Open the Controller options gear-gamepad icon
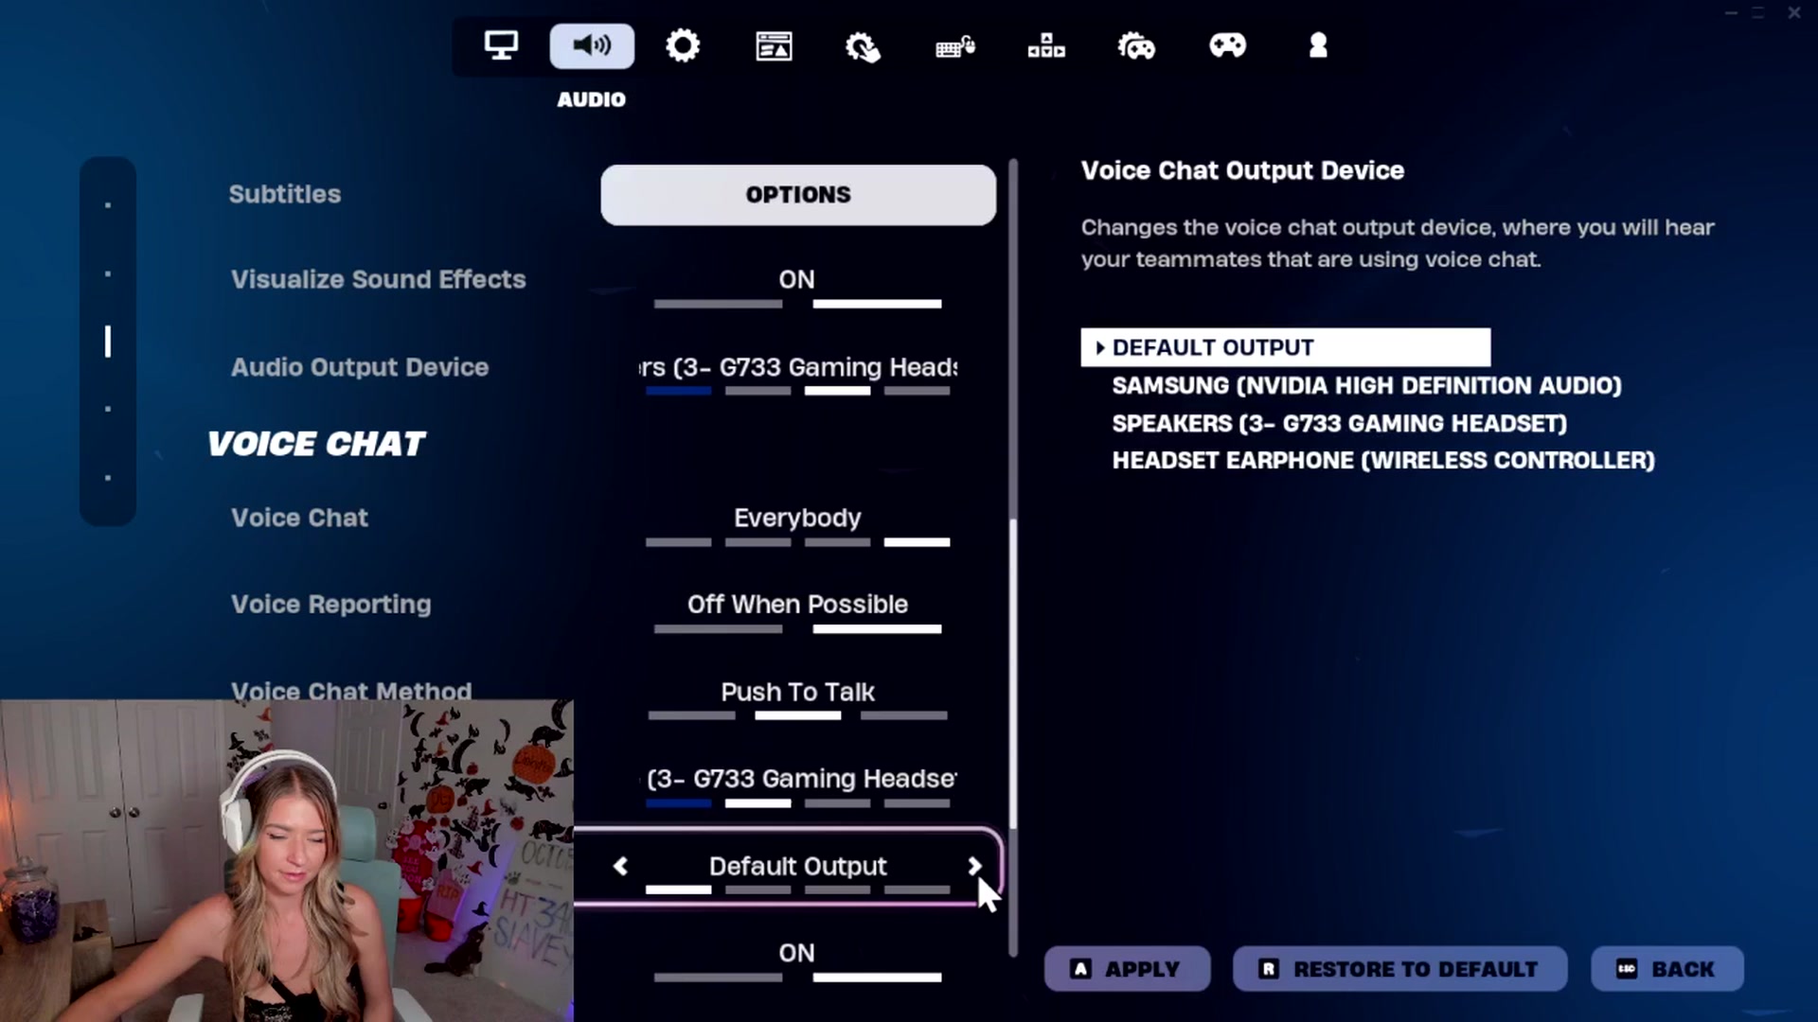 coord(1136,45)
